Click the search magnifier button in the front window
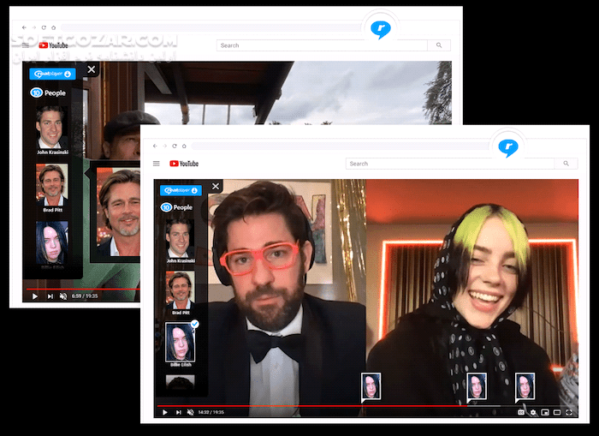Viewport: 599px width, 436px height. pyautogui.click(x=566, y=163)
